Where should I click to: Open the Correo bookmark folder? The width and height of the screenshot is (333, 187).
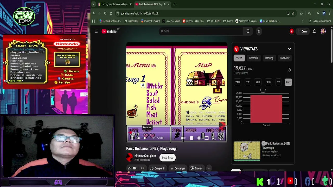tap(228, 21)
